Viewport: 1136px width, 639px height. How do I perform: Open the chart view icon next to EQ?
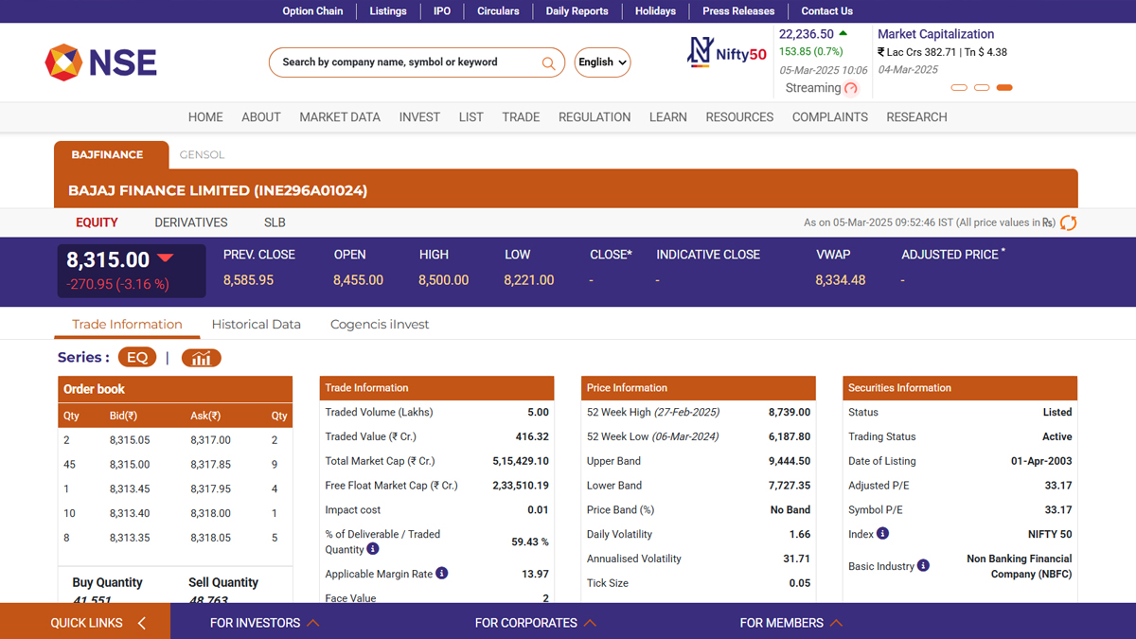[x=201, y=358]
